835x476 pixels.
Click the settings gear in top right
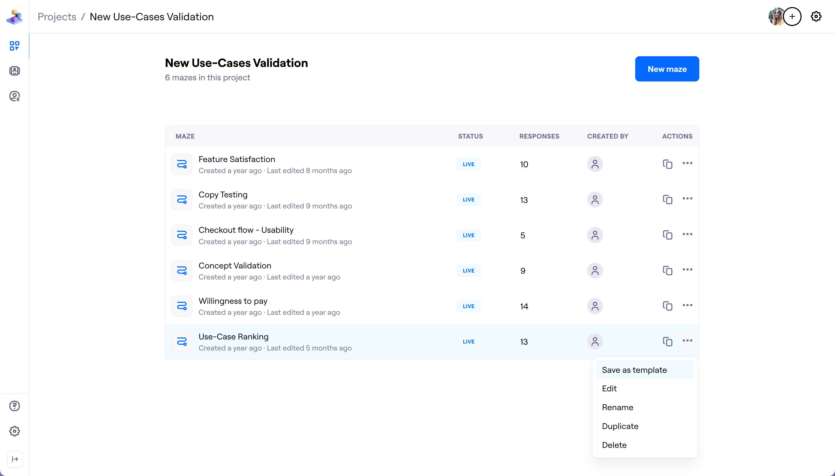pos(816,16)
